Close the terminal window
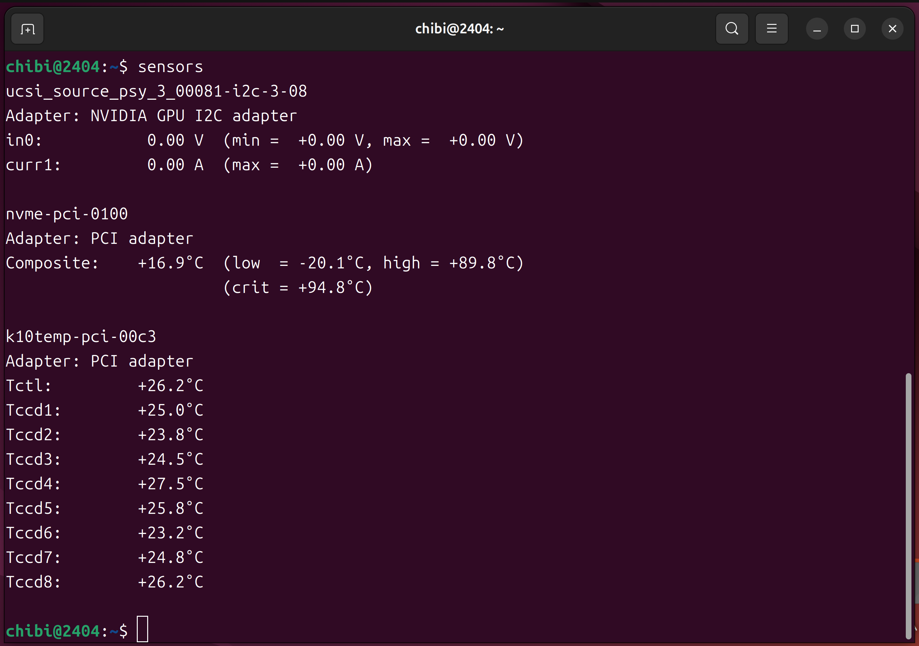919x646 pixels. (892, 29)
